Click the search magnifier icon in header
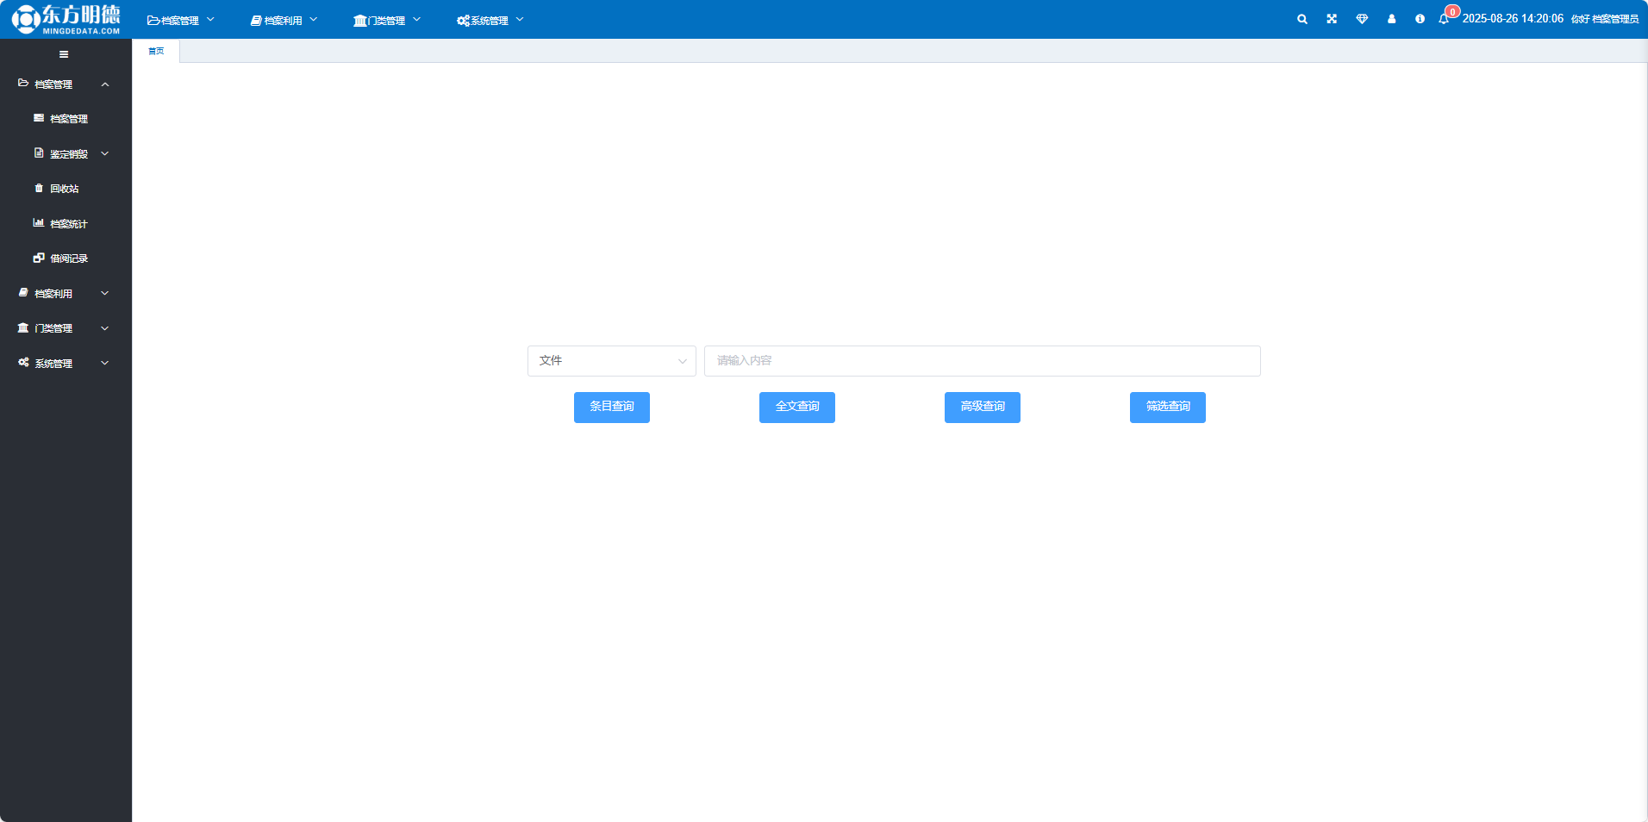Viewport: 1648px width, 822px height. pos(1302,19)
